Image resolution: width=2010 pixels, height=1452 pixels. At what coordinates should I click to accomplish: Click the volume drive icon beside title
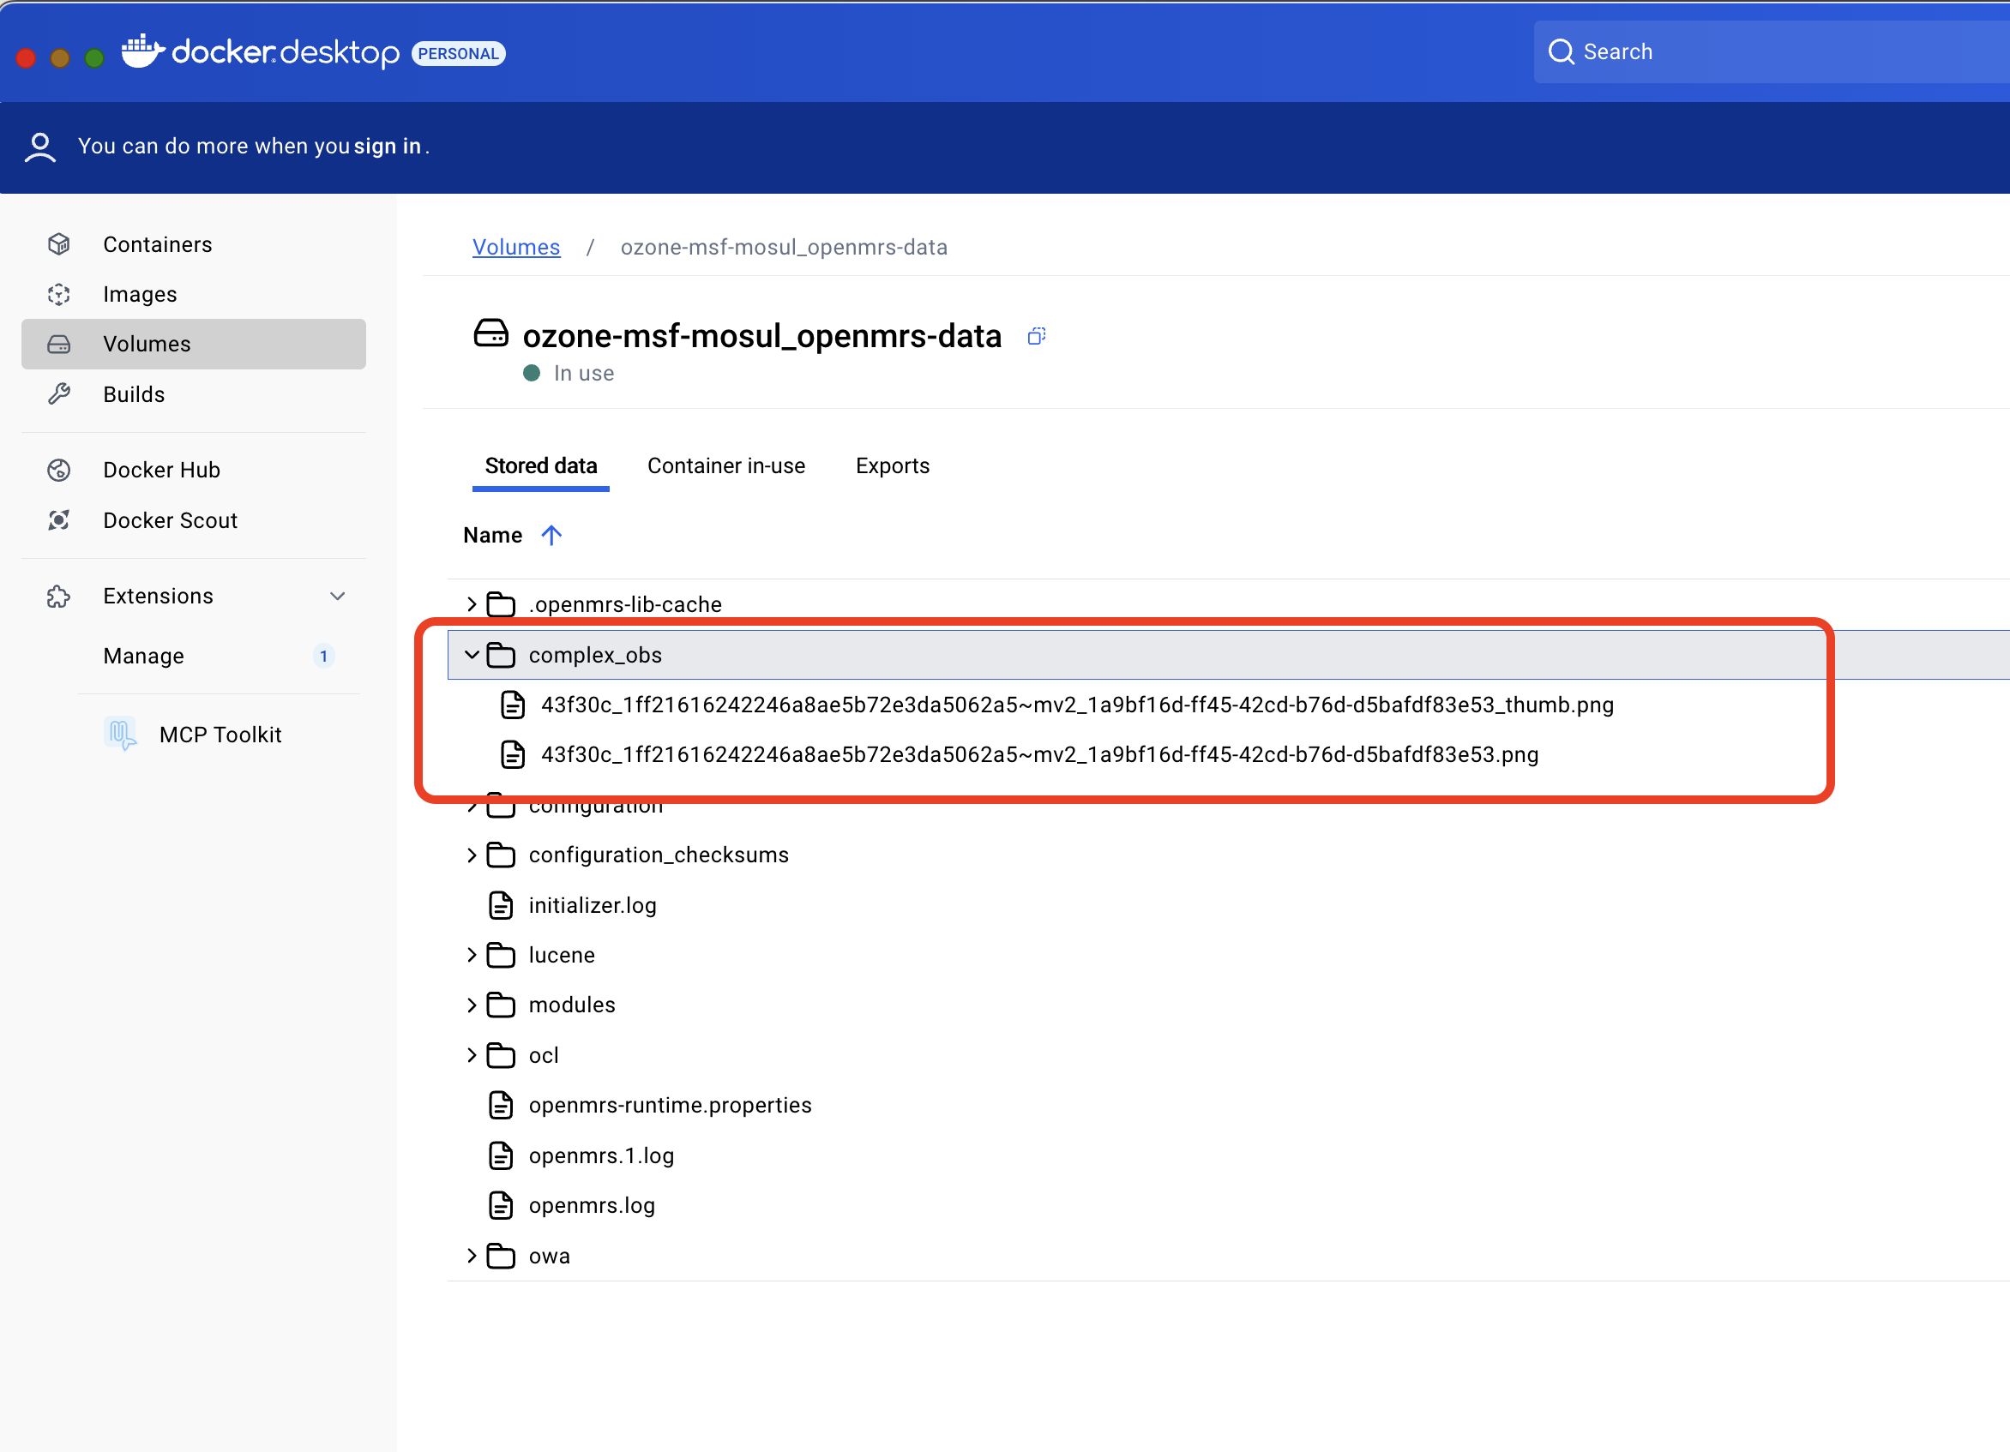pos(491,333)
